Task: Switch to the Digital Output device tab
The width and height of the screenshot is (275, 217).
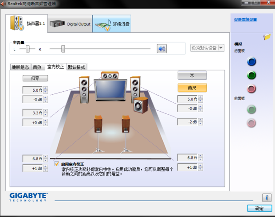Action: coord(70,24)
